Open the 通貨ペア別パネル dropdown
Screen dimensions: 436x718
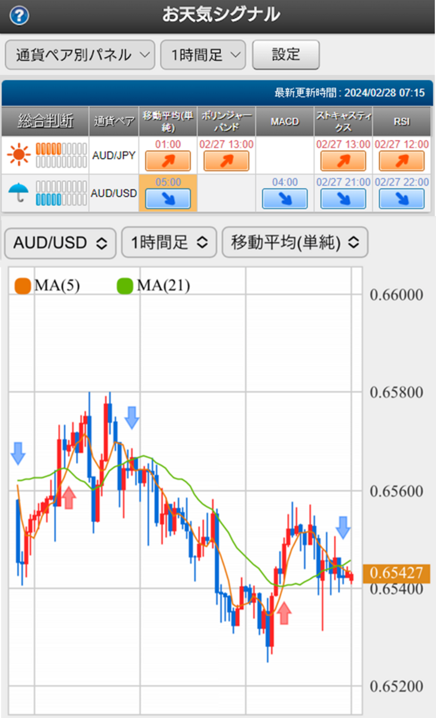(80, 56)
